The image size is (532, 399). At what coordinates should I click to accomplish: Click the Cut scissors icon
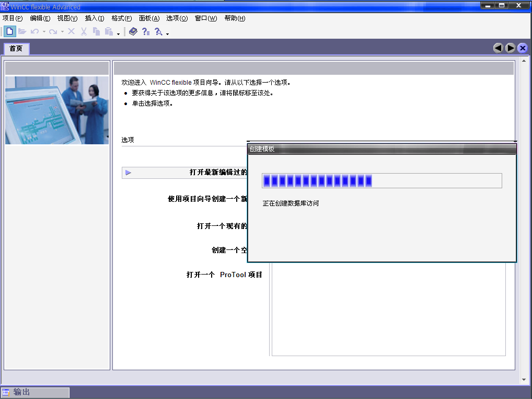(x=84, y=31)
